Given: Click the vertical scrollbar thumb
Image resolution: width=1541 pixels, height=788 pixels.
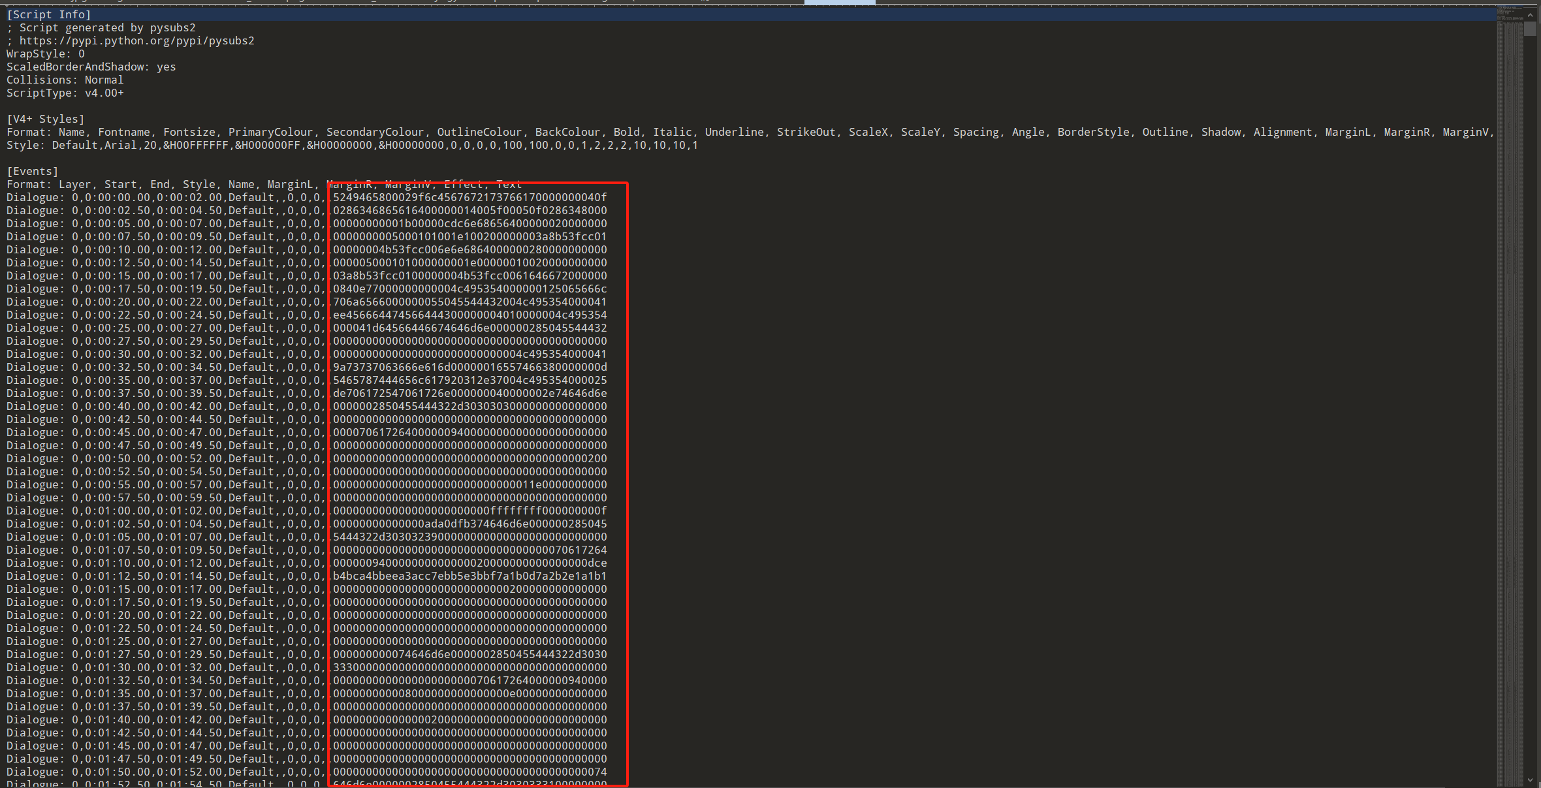Looking at the screenshot, I should (1530, 29).
